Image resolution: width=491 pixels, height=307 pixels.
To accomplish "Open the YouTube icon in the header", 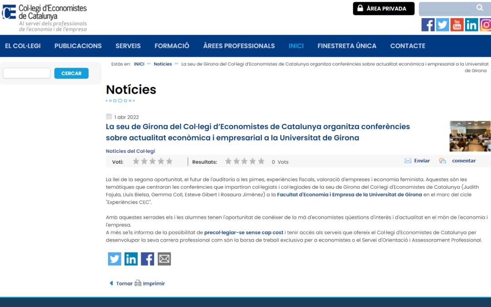I will (x=457, y=25).
